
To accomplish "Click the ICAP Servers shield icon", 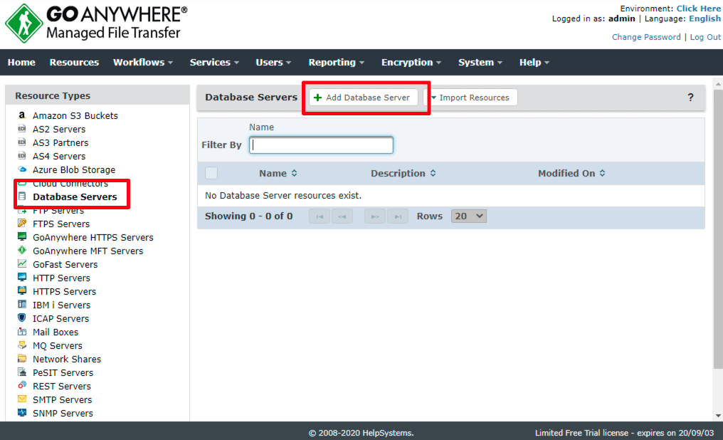I will (21, 318).
